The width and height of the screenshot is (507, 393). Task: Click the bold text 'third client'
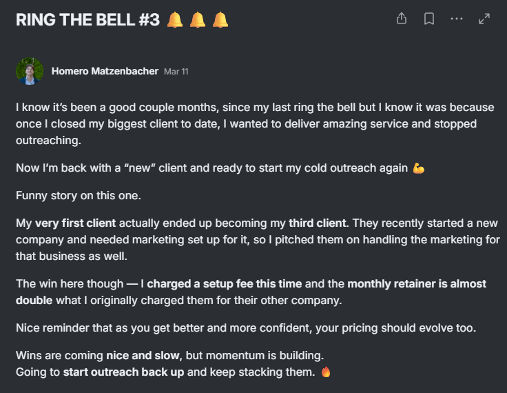[x=317, y=223]
